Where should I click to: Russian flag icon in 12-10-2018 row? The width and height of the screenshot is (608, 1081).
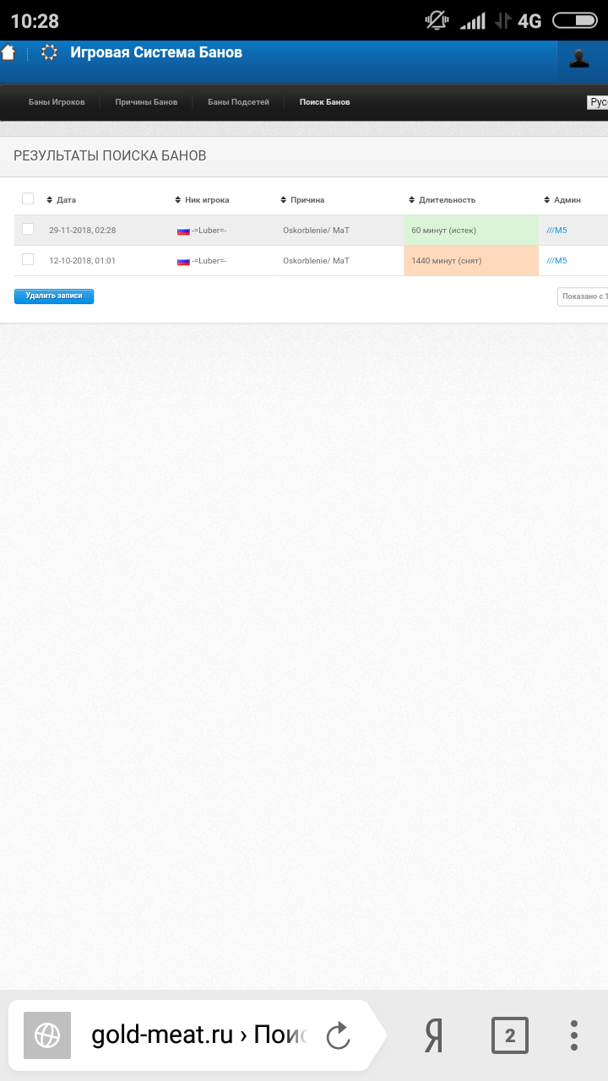pyautogui.click(x=183, y=261)
